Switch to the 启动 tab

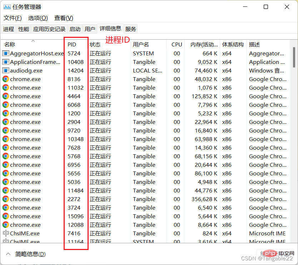click(75, 29)
